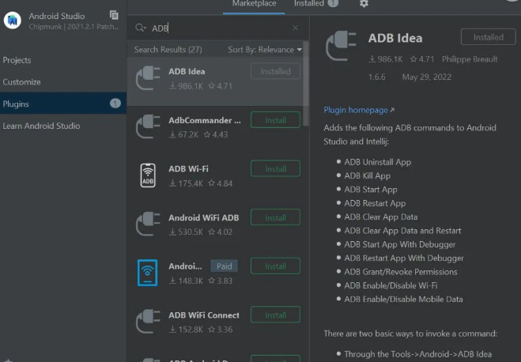Click the 175.4K downloads of ADB Wi-Fi

click(186, 183)
